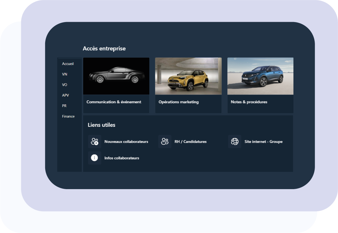Open the blue SUV image card
Screen dimensions: 338x233
coord(260,76)
